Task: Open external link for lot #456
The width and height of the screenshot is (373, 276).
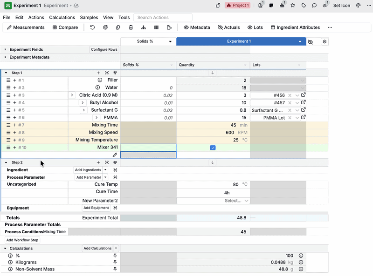Action: [x=304, y=95]
